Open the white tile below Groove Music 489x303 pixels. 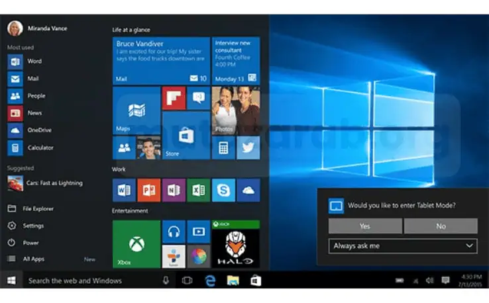tap(174, 257)
